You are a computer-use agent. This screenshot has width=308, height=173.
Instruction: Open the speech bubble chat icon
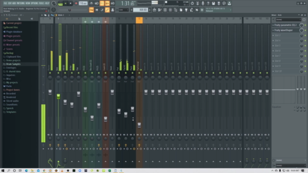(x=224, y=3)
